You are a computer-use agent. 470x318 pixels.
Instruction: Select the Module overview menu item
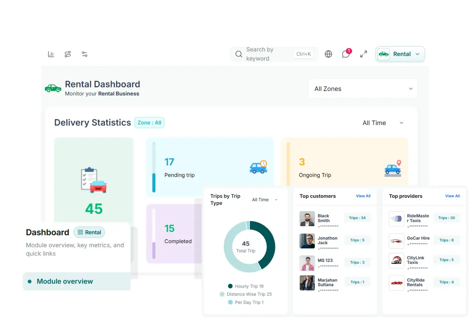pos(76,281)
